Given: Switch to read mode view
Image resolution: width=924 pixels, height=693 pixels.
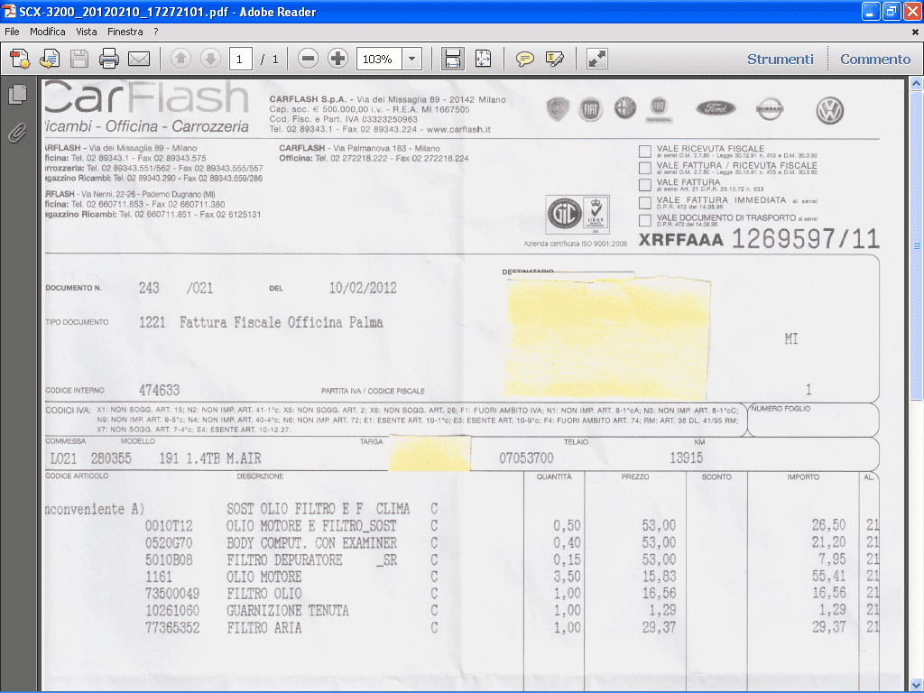Looking at the screenshot, I should point(596,60).
